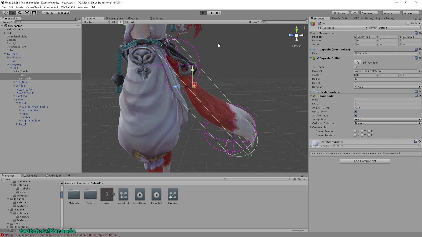Open the Shaded draw mode dropdown
Screen dimensions: 422x237
tap(96, 22)
